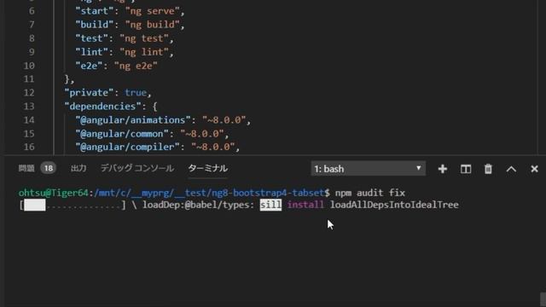
Task: Click the terminal vertical scrollbar thumb
Action: (543, 299)
